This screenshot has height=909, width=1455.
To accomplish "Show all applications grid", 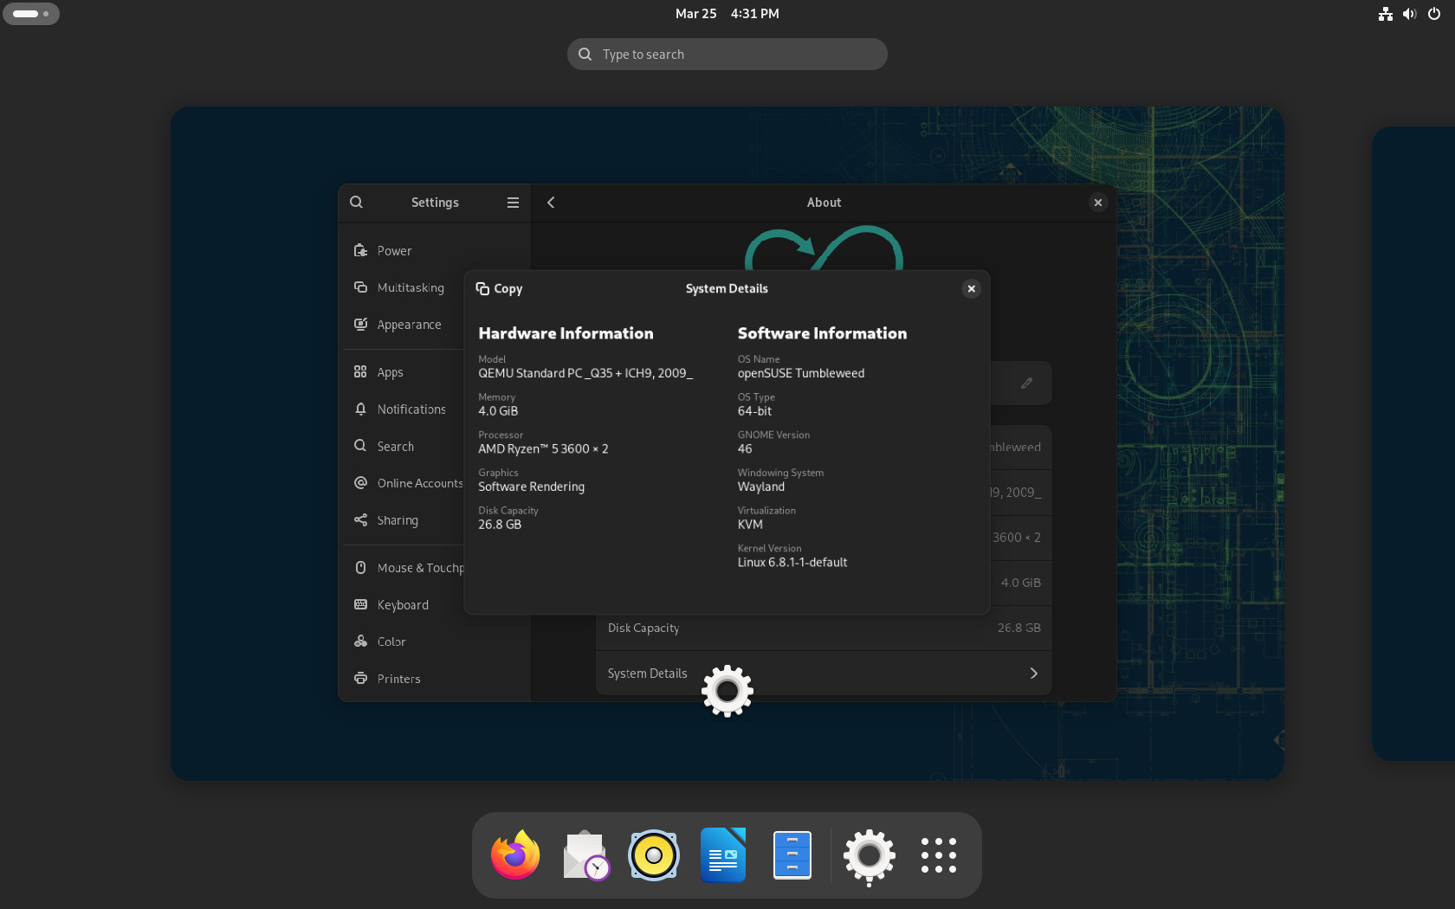I will click(939, 855).
